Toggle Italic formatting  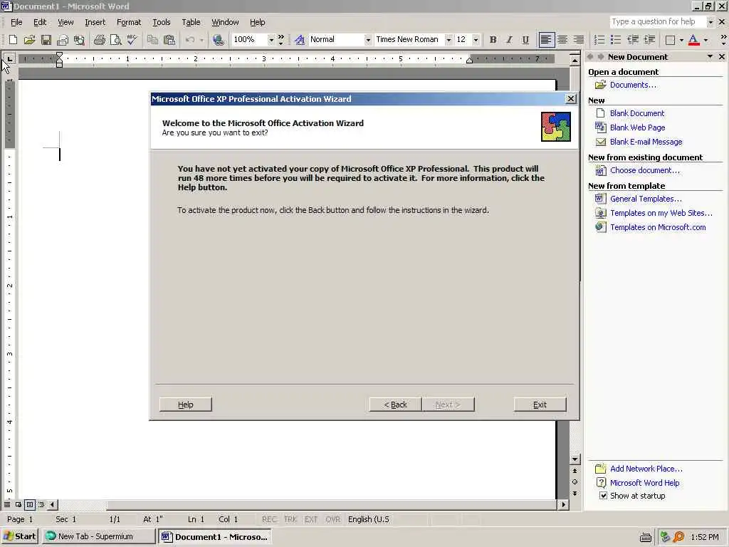pos(509,40)
